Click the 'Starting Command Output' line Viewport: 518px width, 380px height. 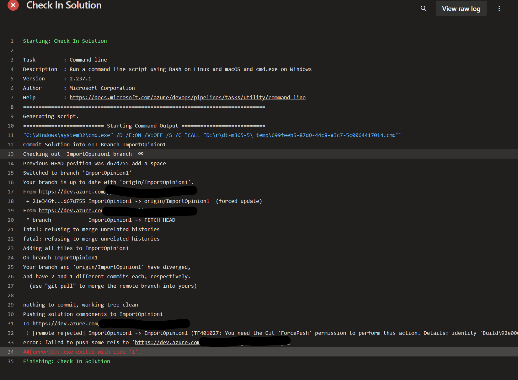pos(144,126)
